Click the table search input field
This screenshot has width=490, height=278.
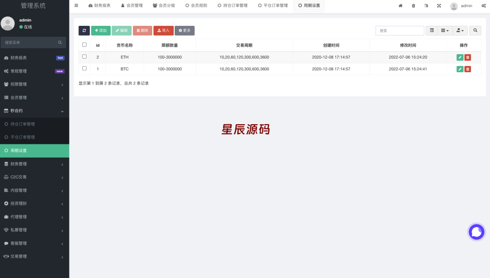pos(400,31)
